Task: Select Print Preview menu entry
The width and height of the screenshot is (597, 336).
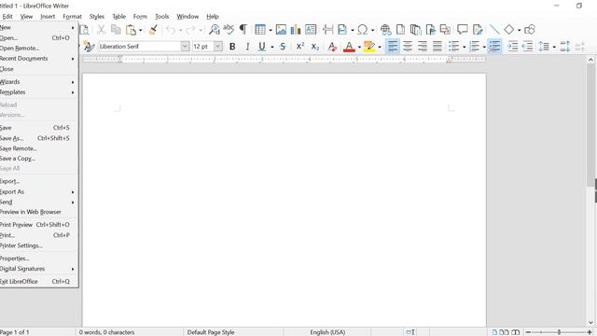Action: (37, 225)
